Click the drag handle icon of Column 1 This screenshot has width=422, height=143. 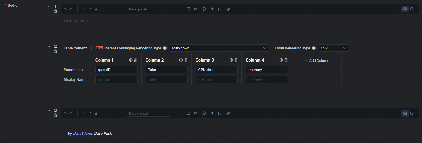126,60
